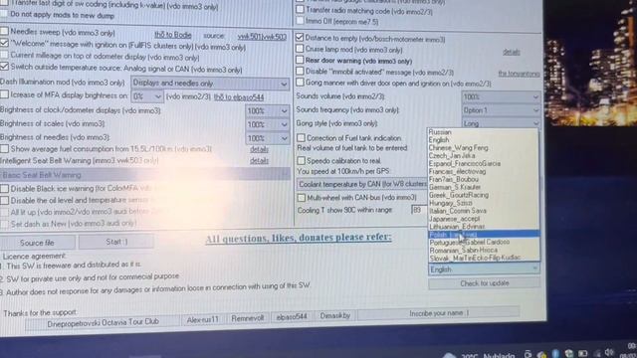Open Gong style 'Long' dropdown
The height and width of the screenshot is (358, 637).
click(501, 123)
